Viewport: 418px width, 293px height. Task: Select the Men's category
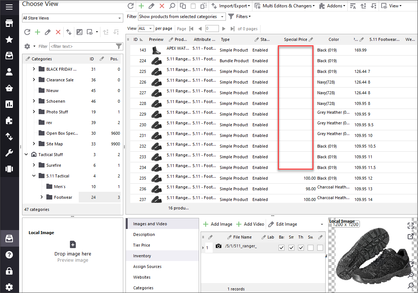coord(60,187)
